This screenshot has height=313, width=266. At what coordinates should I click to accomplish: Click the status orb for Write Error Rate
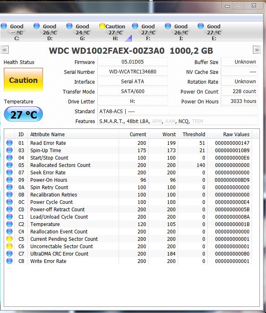9,261
